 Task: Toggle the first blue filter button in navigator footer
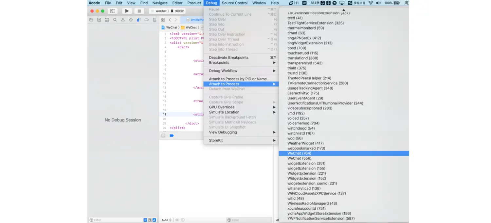pyautogui.click(x=145, y=220)
